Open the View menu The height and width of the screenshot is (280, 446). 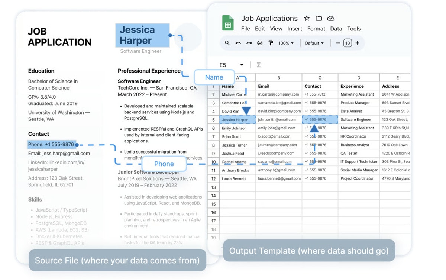276,29
